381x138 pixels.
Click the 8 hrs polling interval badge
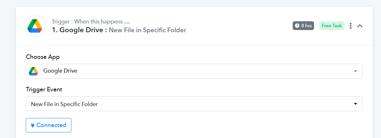tap(303, 26)
